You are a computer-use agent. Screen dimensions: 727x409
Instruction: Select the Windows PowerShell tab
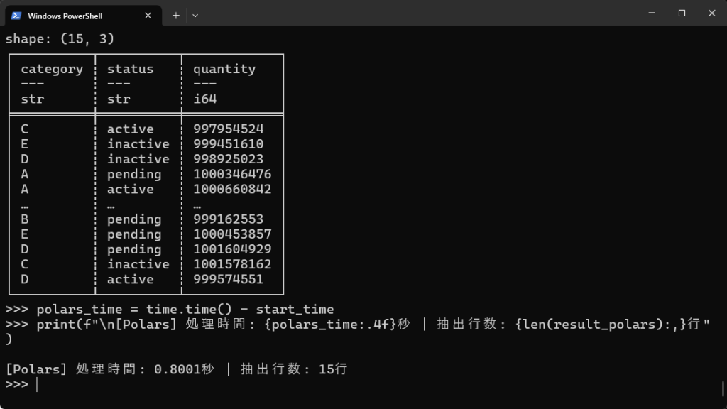[71, 15]
